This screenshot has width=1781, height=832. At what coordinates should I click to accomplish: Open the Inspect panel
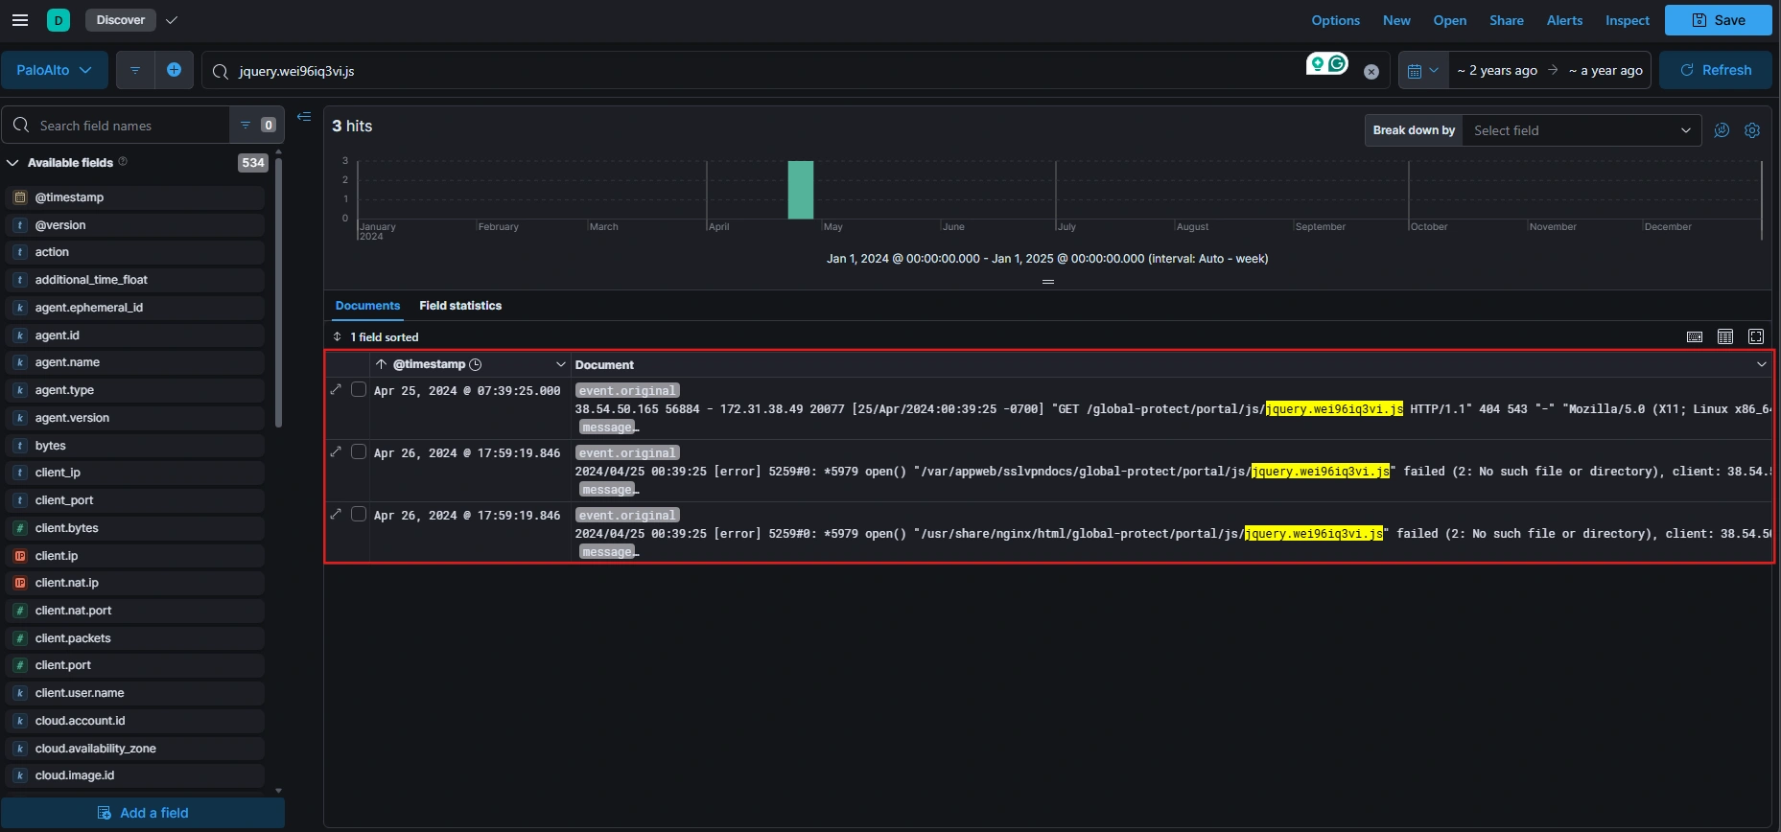point(1628,20)
